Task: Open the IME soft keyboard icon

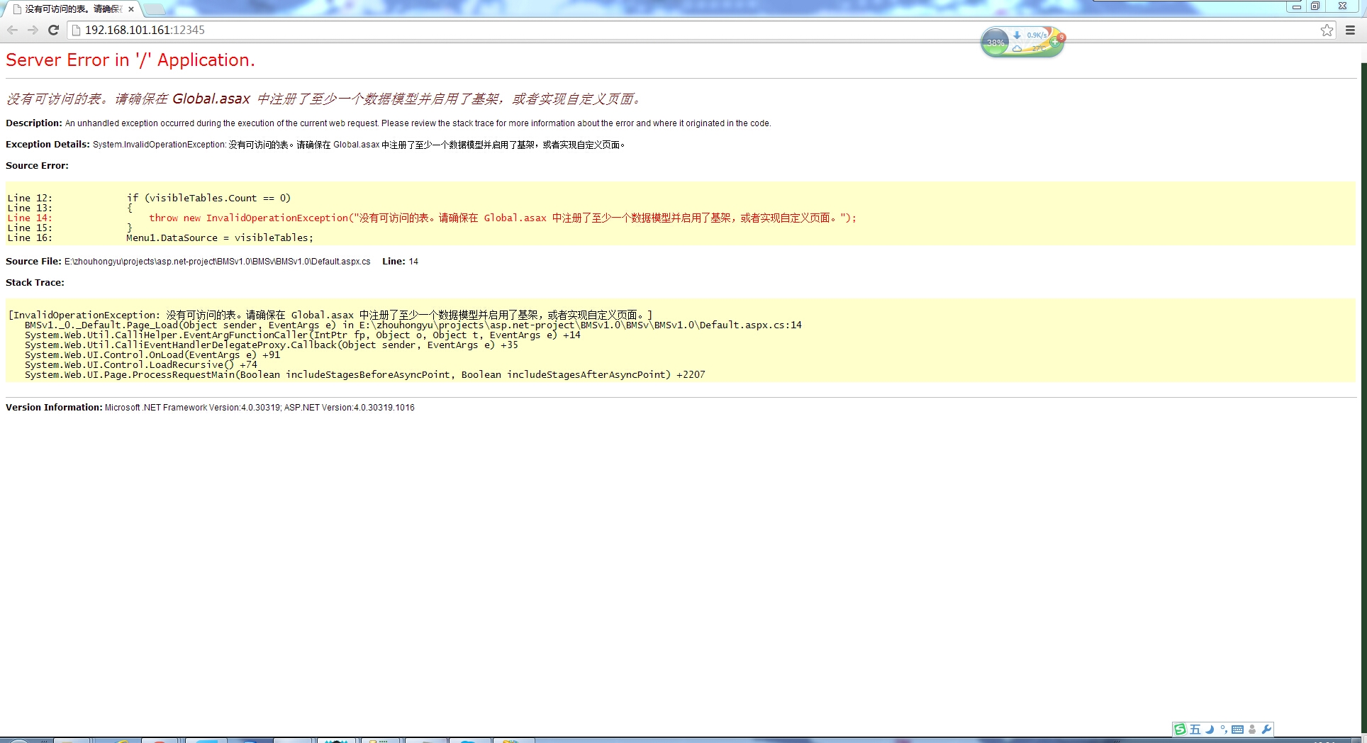Action: click(x=1237, y=729)
